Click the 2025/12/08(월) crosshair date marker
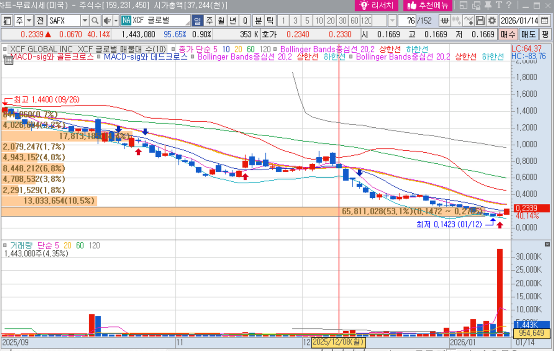The image size is (554, 351). pyautogui.click(x=339, y=342)
